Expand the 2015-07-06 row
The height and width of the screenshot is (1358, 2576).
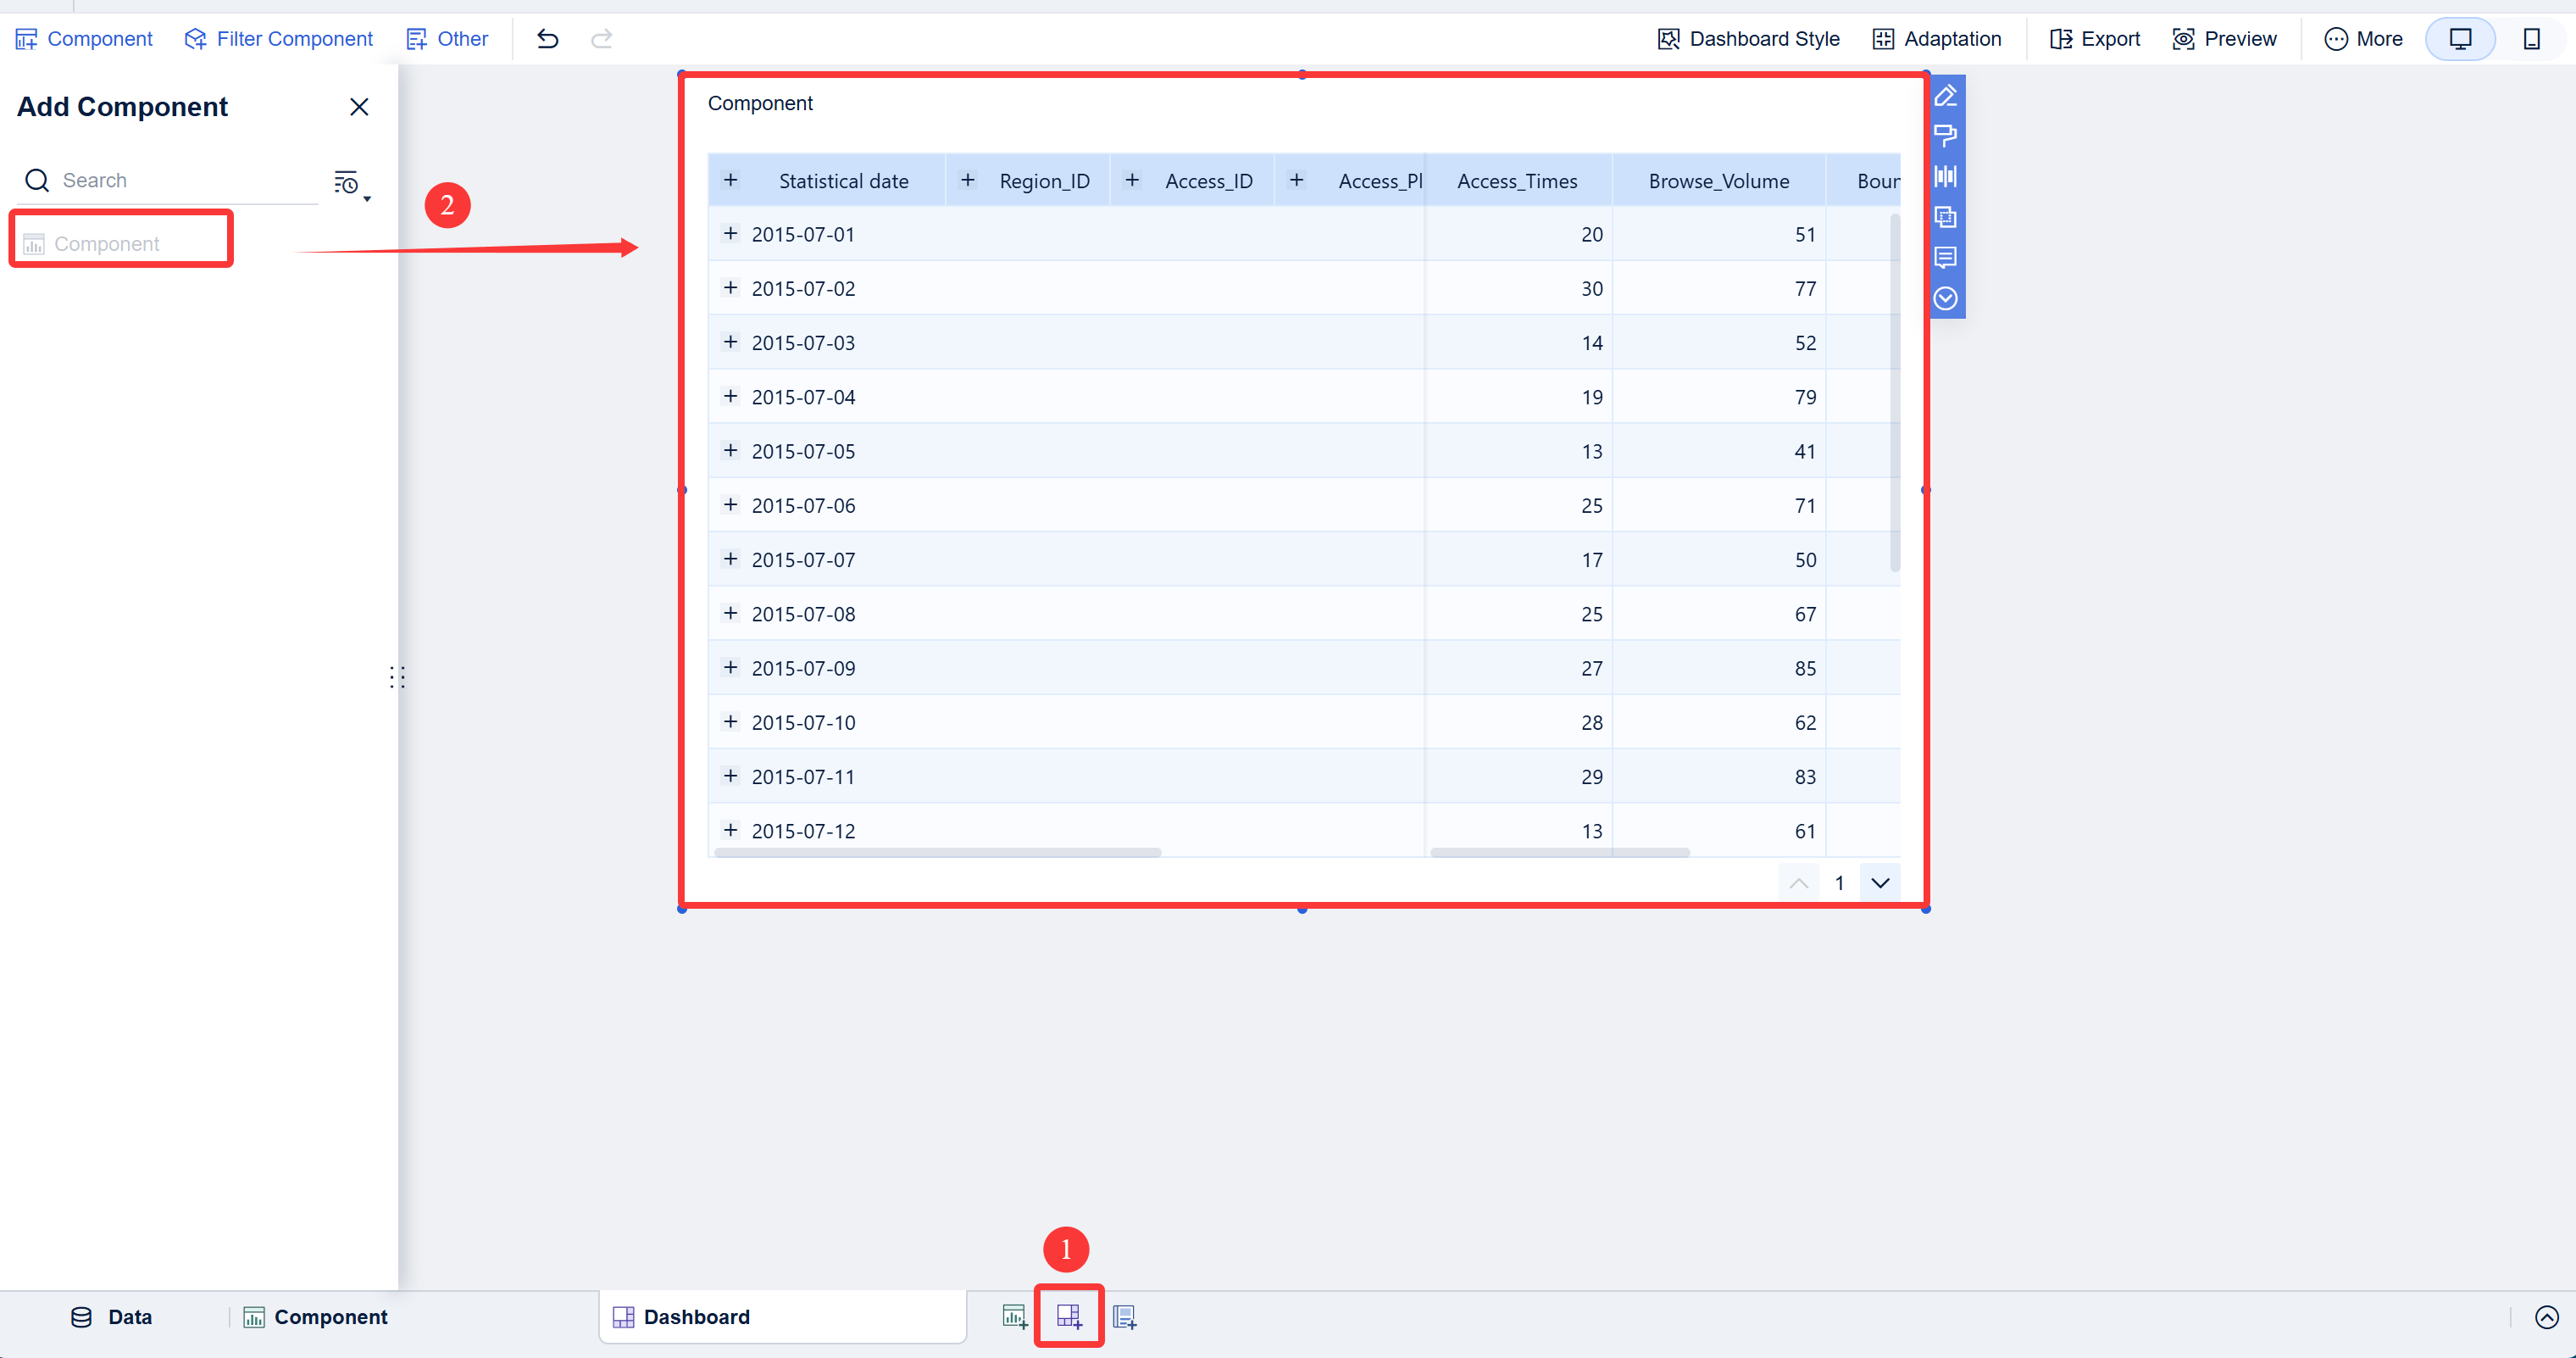tap(731, 504)
